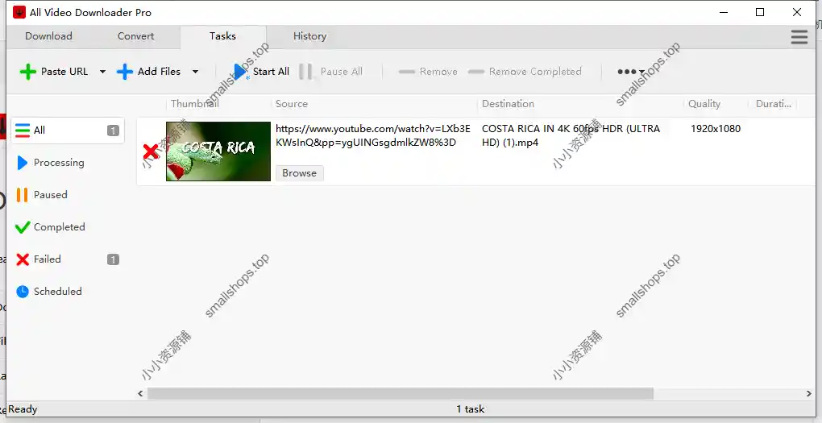Show Processing tasks
Viewport: 822px width, 423px height.
pyautogui.click(x=68, y=163)
